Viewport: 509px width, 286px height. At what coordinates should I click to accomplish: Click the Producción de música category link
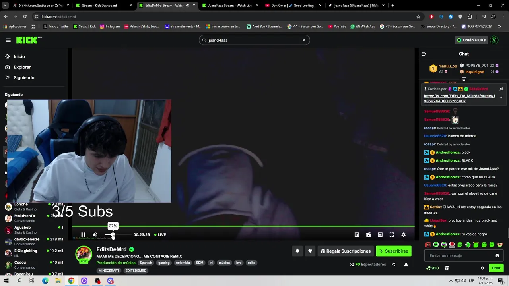(x=116, y=263)
